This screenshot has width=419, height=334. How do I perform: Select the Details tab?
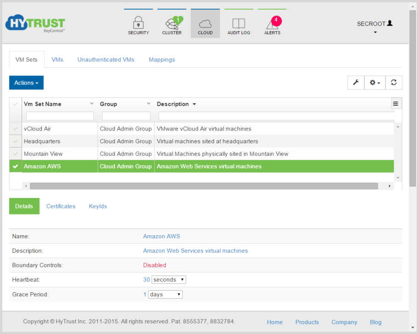[x=24, y=206]
